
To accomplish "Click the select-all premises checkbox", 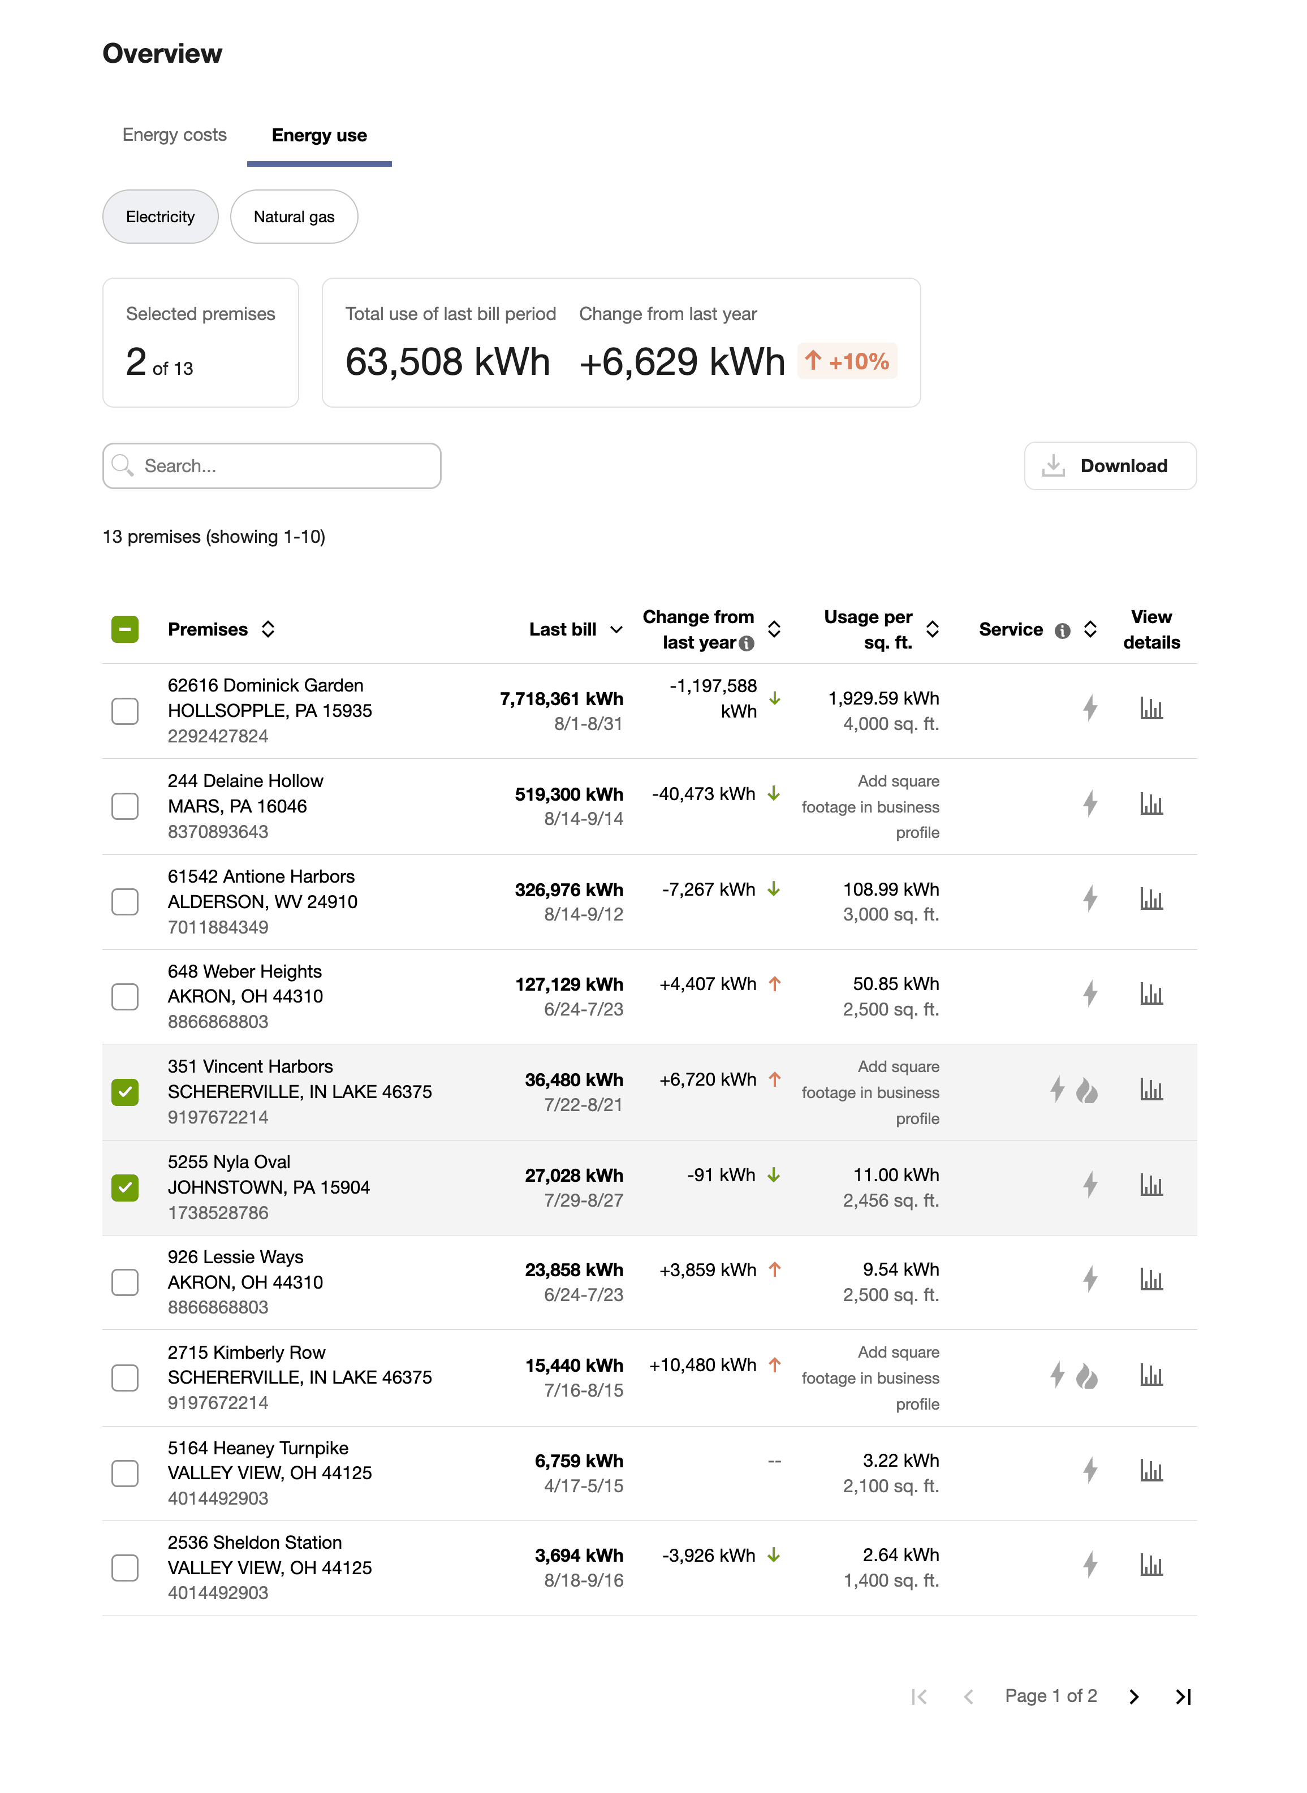I will click(x=124, y=629).
